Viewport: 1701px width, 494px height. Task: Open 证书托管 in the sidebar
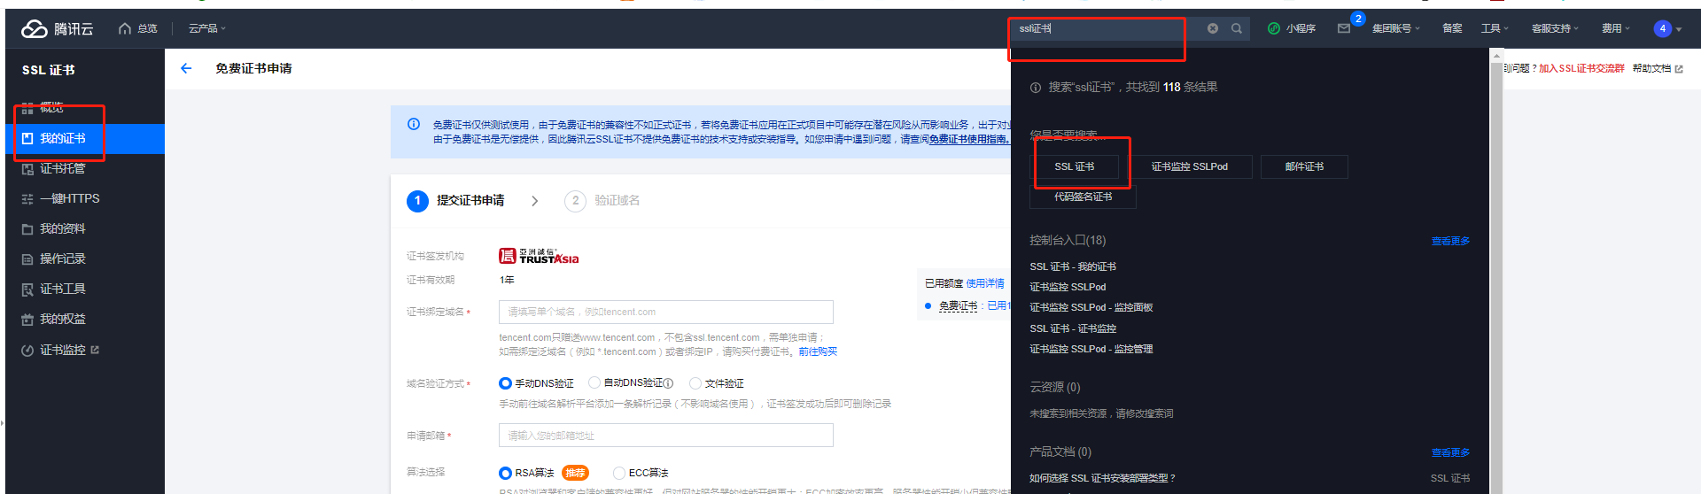(x=62, y=168)
